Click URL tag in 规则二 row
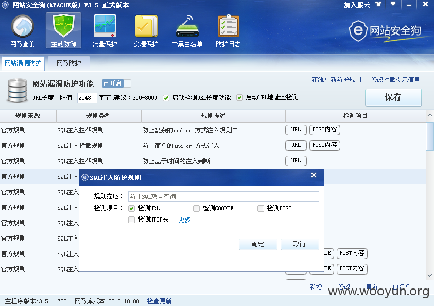 [x=296, y=130]
